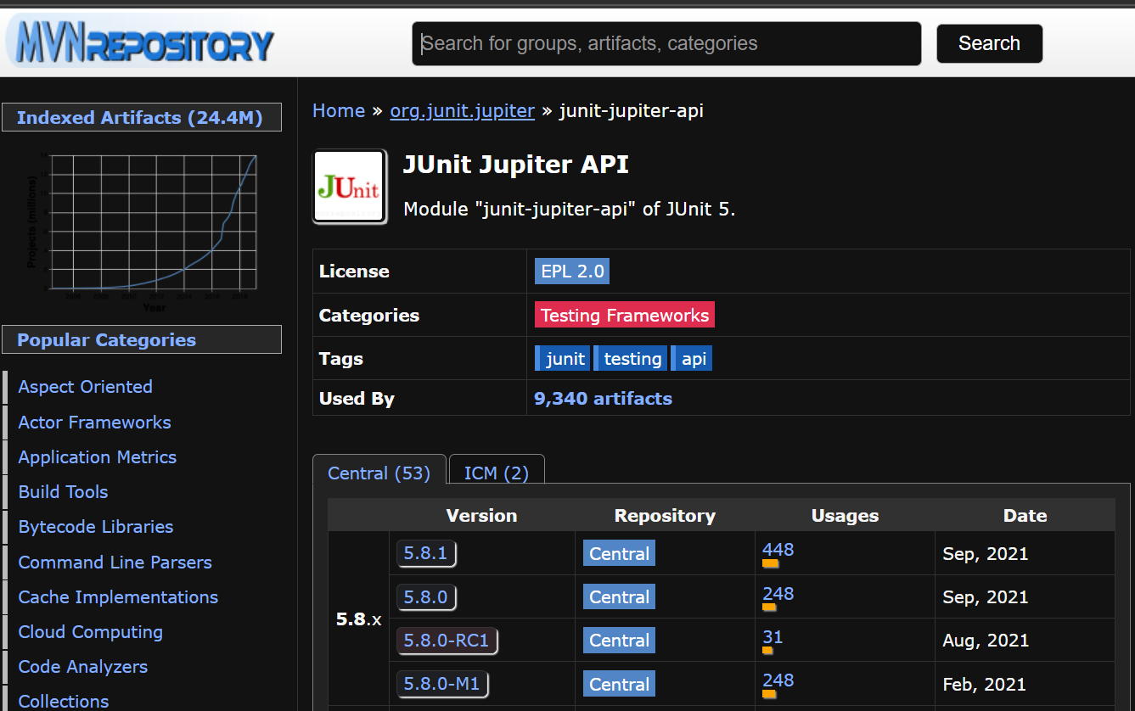Open the 31 usages of 5.8.0-RC1
This screenshot has height=711, width=1135.
click(773, 636)
